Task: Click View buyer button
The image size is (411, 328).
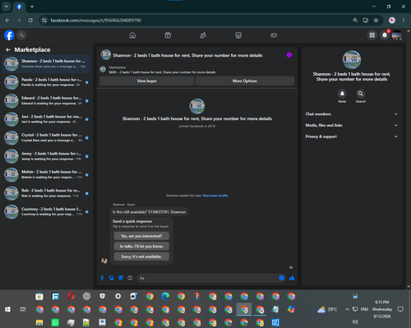Action: (147, 81)
